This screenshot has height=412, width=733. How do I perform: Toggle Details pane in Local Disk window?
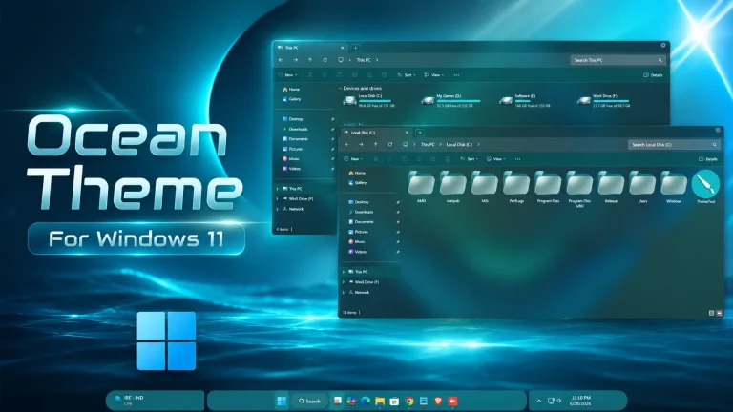(708, 159)
